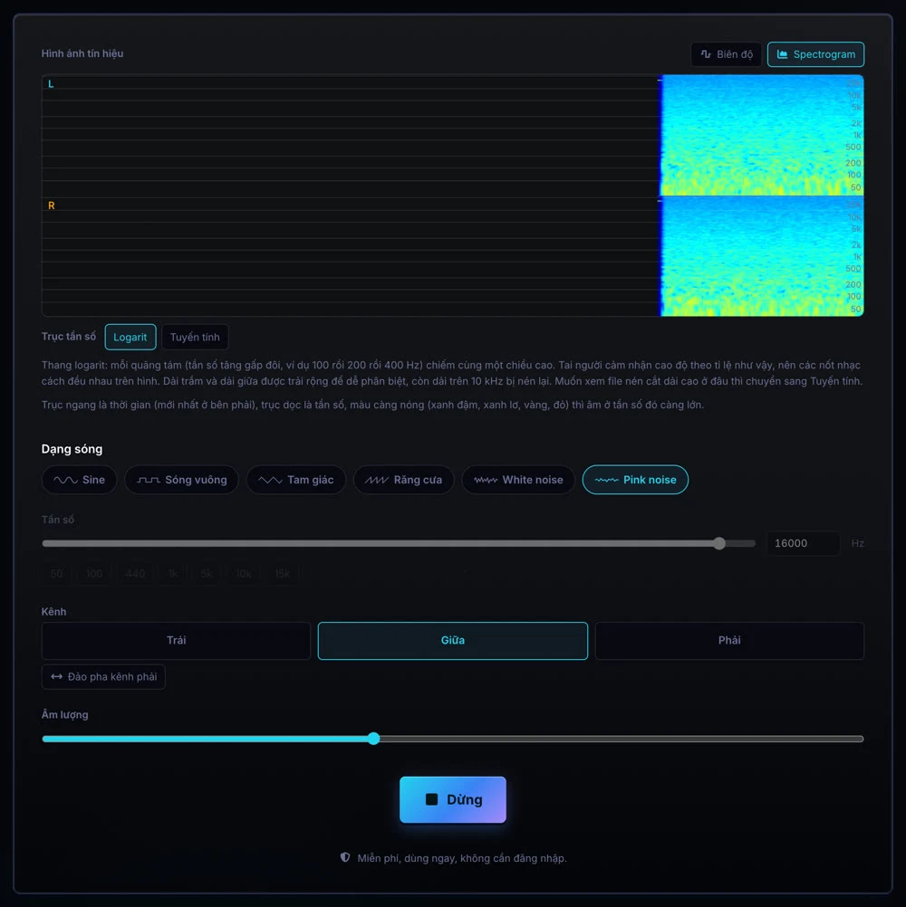Click the Biên độ waveform icon
This screenshot has height=907, width=906.
pyautogui.click(x=706, y=54)
